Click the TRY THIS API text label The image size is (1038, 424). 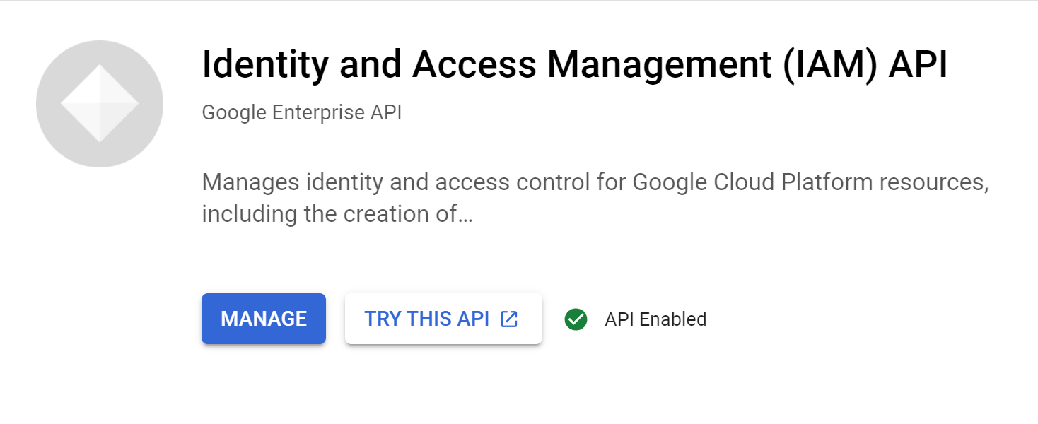(427, 319)
